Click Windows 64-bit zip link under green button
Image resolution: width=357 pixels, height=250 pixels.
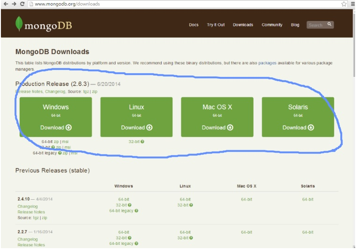56,142
